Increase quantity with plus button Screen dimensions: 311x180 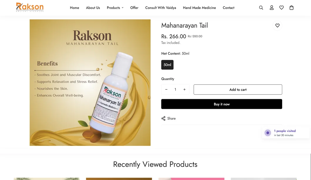pyautogui.click(x=184, y=89)
